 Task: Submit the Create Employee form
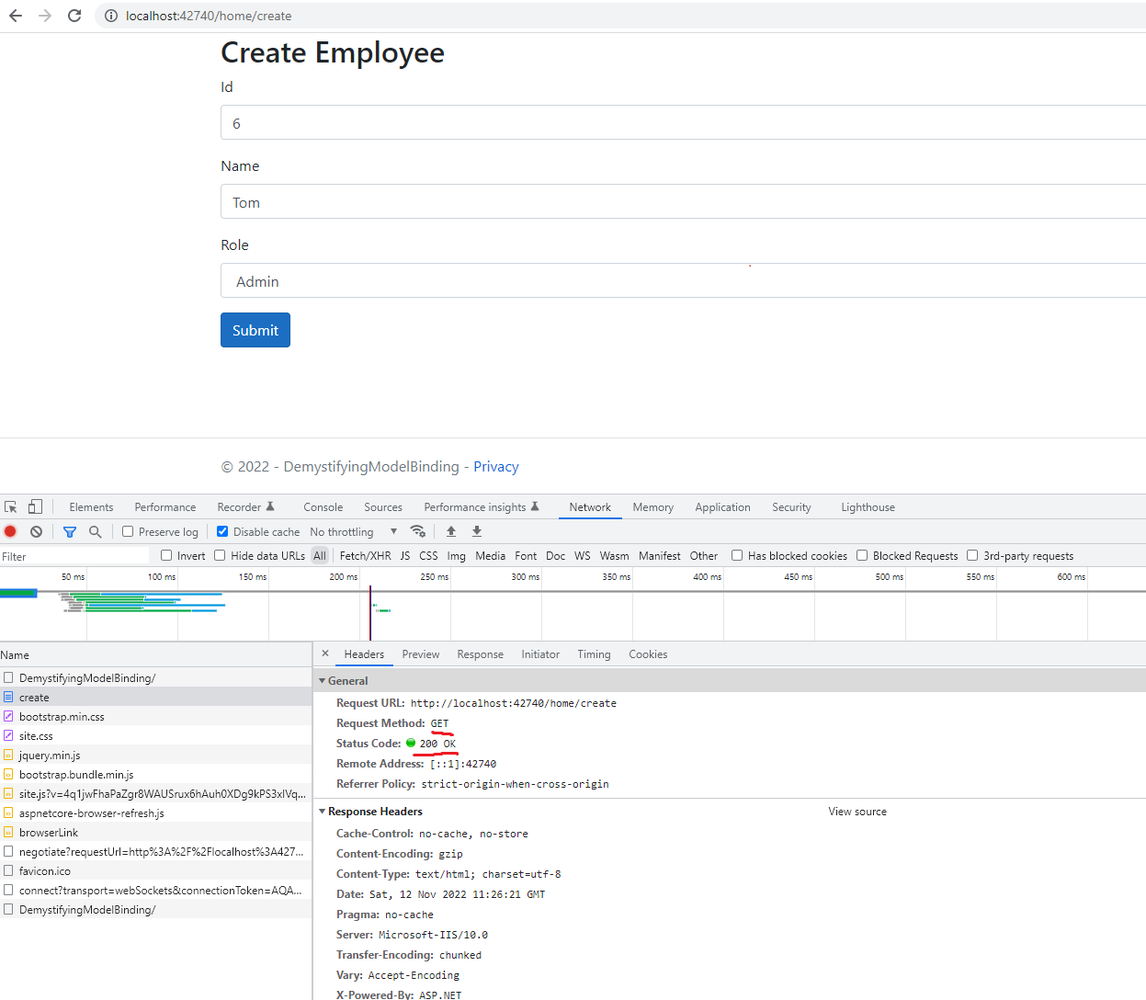click(x=255, y=330)
